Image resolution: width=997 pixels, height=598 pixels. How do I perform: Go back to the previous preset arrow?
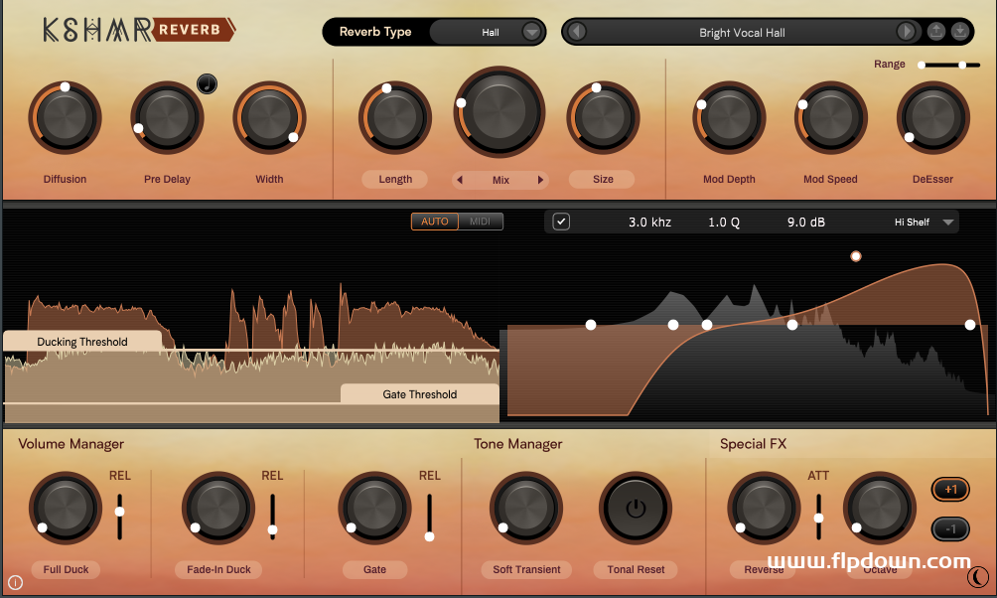pyautogui.click(x=576, y=32)
